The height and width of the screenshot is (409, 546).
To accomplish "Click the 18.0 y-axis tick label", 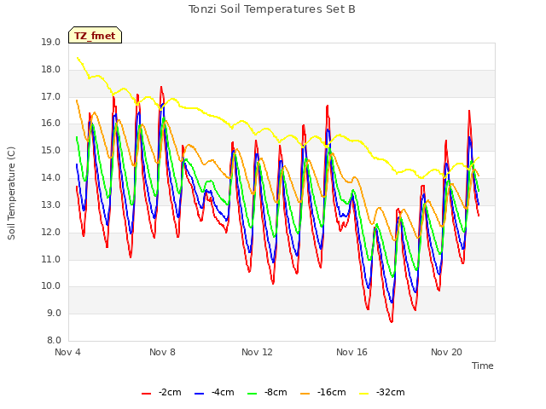I will pyautogui.click(x=51, y=70).
